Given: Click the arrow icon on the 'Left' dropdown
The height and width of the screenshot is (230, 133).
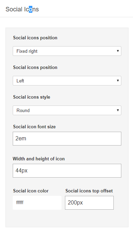Looking at the screenshot, I should (x=118, y=81).
